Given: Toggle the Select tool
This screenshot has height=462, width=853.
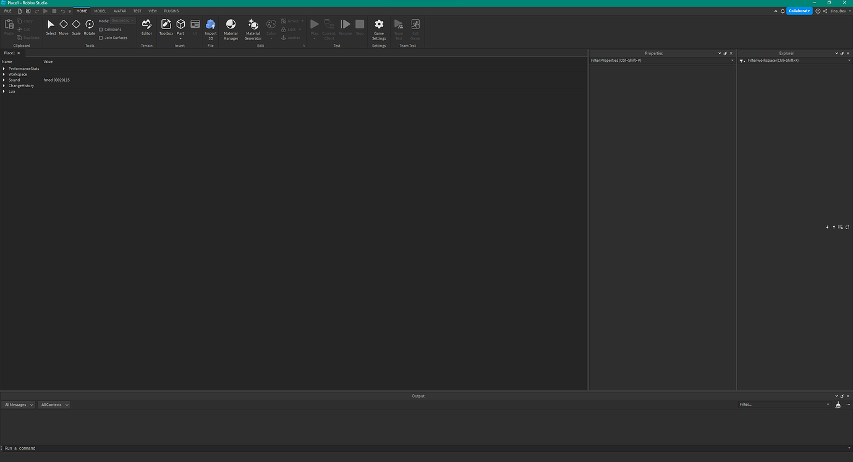Looking at the screenshot, I should click(x=51, y=28).
